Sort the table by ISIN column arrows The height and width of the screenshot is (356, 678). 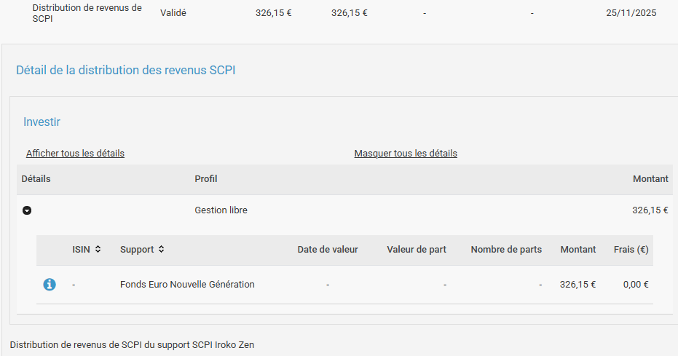pyautogui.click(x=98, y=250)
